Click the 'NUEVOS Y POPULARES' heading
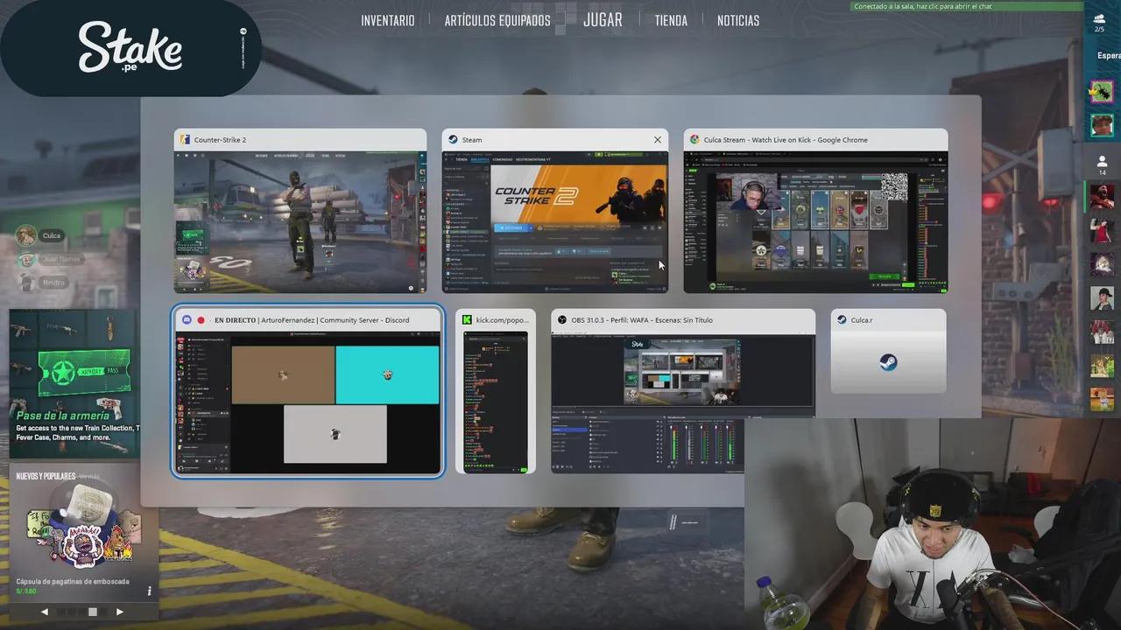This screenshot has width=1121, height=630. (x=46, y=476)
